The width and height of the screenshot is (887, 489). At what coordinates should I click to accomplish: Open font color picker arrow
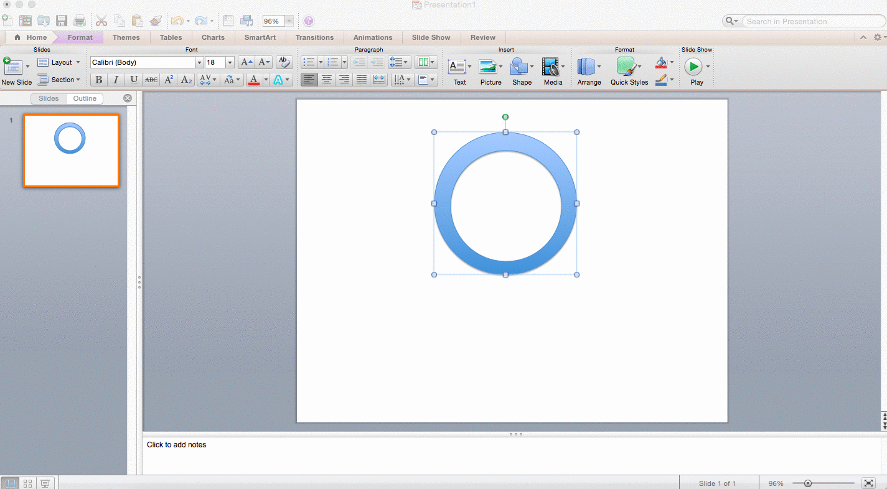(266, 80)
